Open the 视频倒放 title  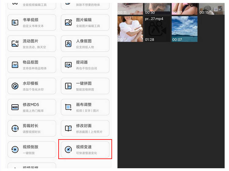pos(31,147)
